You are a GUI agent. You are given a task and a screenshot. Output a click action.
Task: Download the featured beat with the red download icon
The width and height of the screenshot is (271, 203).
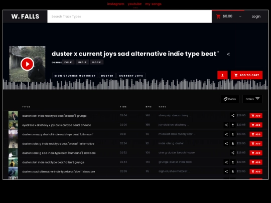pyautogui.click(x=222, y=75)
